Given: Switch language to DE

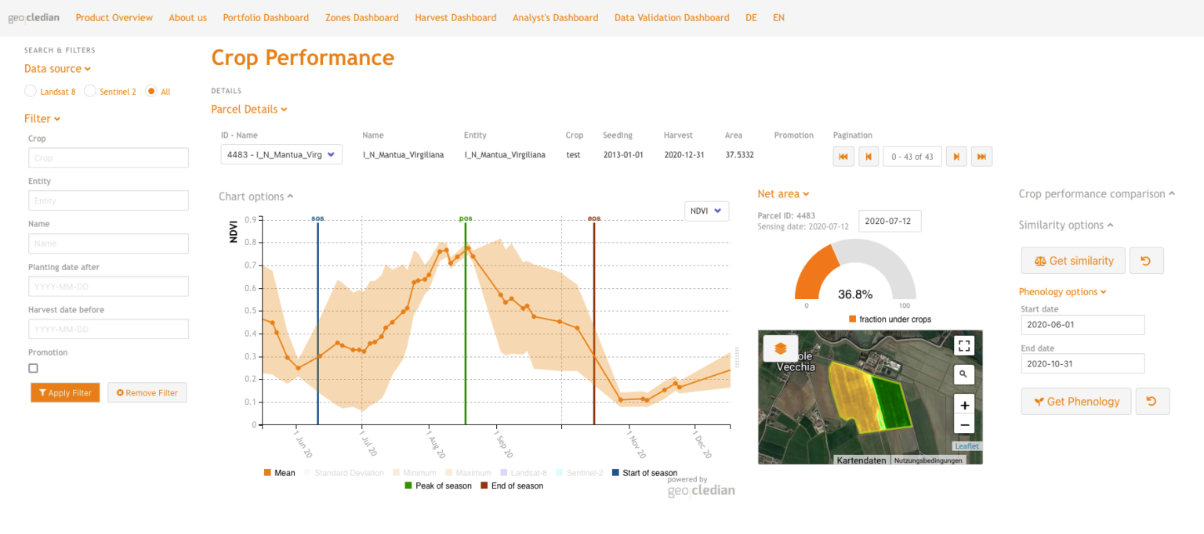Looking at the screenshot, I should point(751,17).
